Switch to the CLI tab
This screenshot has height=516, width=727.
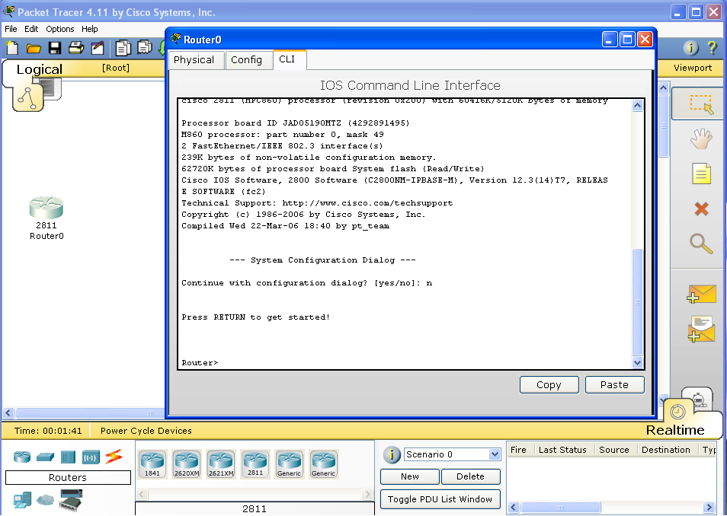(x=288, y=59)
